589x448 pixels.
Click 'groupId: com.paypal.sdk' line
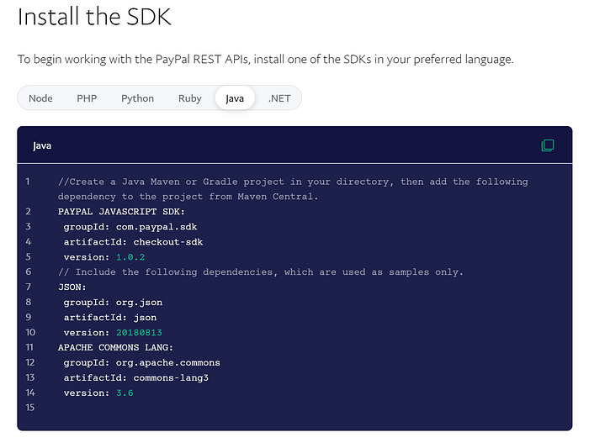[130, 227]
